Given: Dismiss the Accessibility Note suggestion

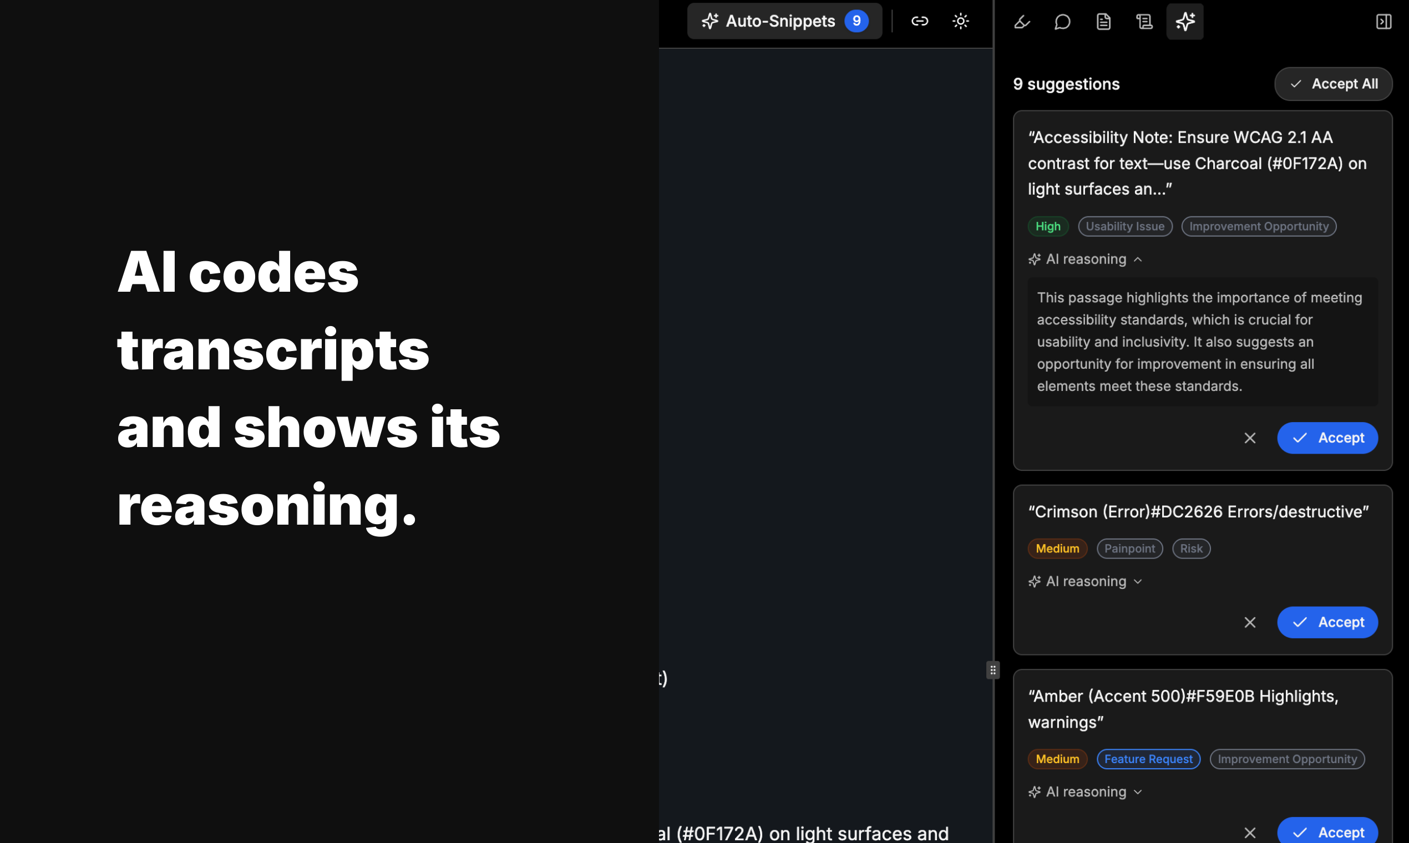Looking at the screenshot, I should (1249, 438).
